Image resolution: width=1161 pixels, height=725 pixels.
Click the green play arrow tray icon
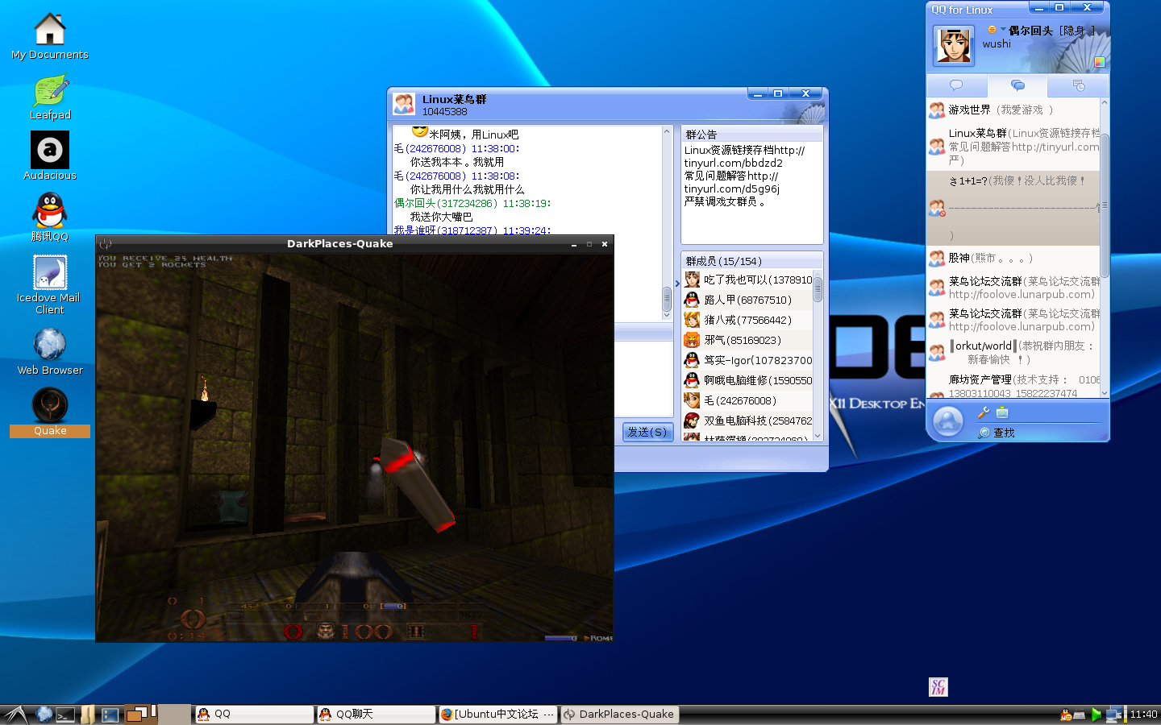pos(1096,715)
